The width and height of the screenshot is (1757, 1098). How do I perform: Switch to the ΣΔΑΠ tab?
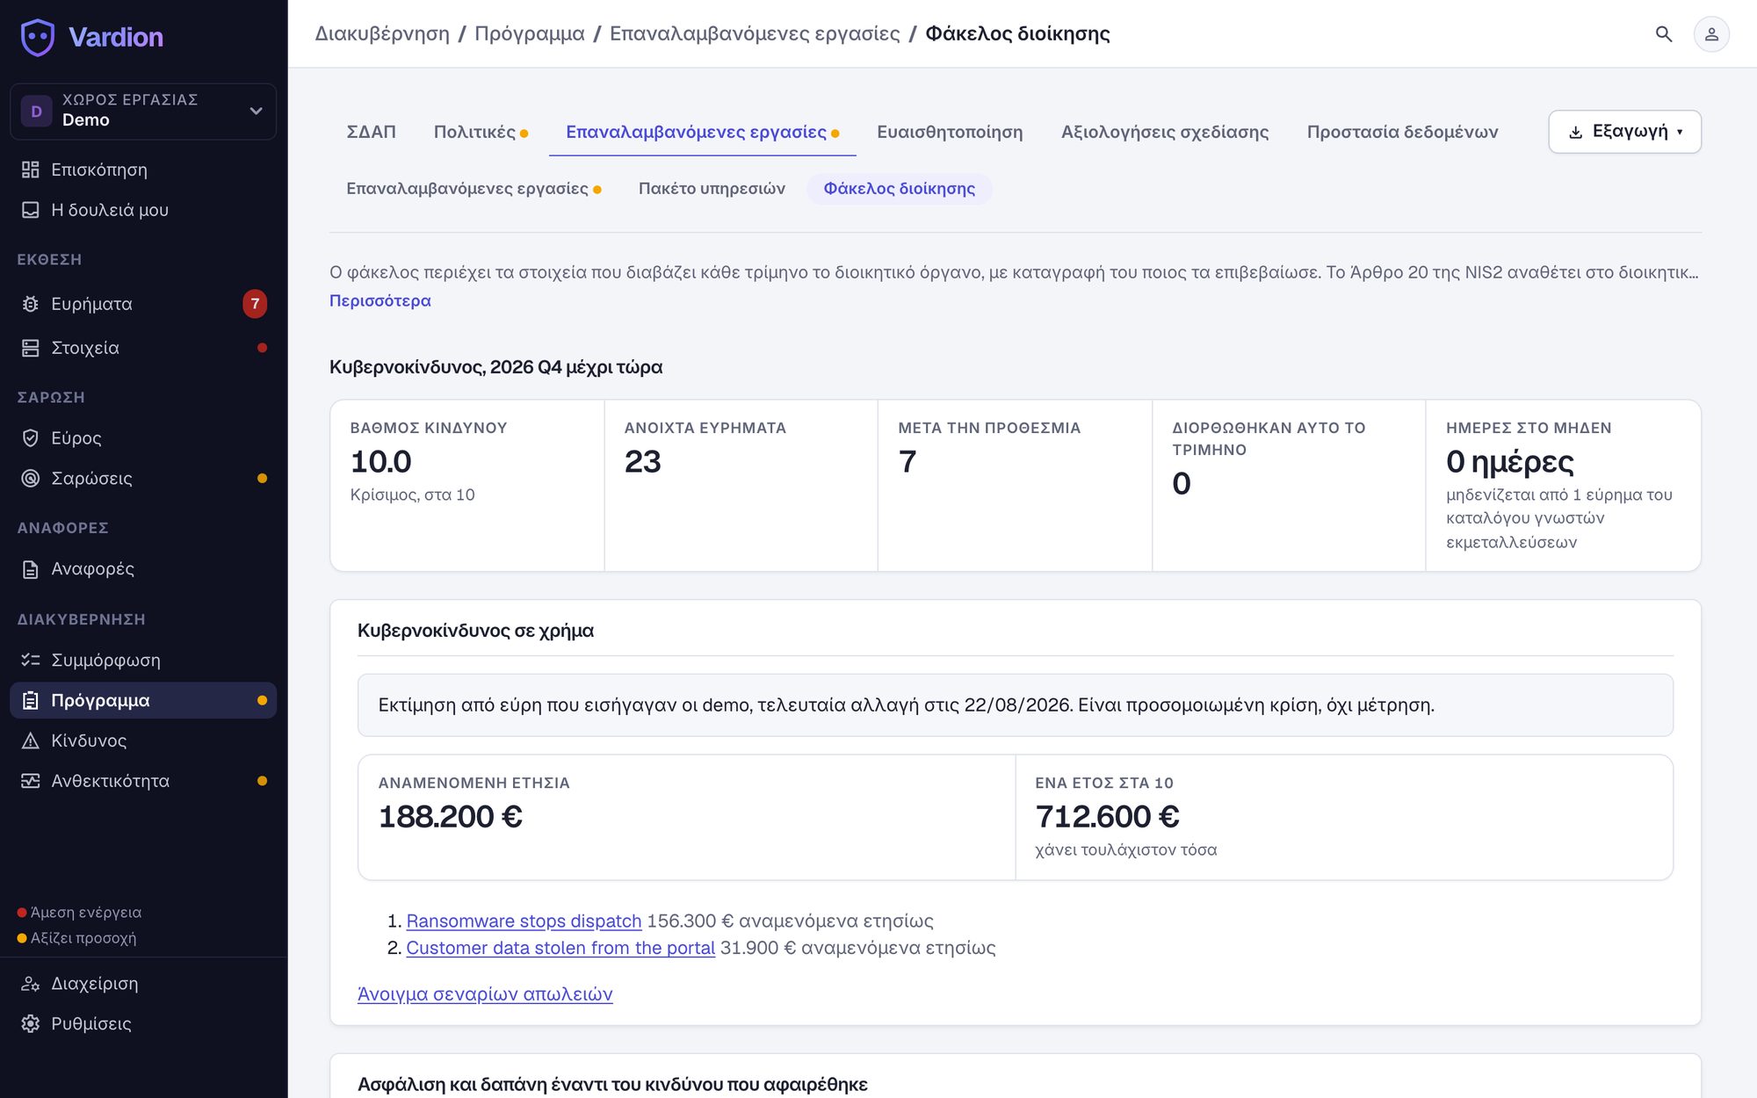(371, 132)
